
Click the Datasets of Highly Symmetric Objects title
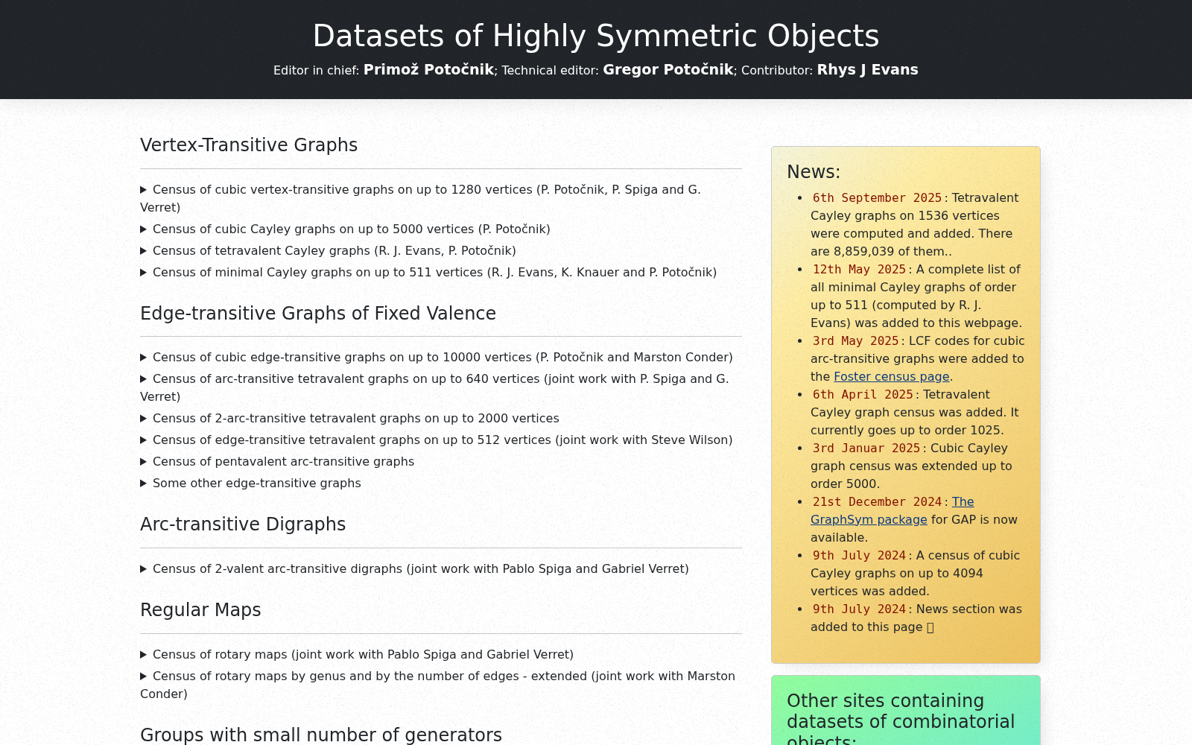(x=596, y=36)
